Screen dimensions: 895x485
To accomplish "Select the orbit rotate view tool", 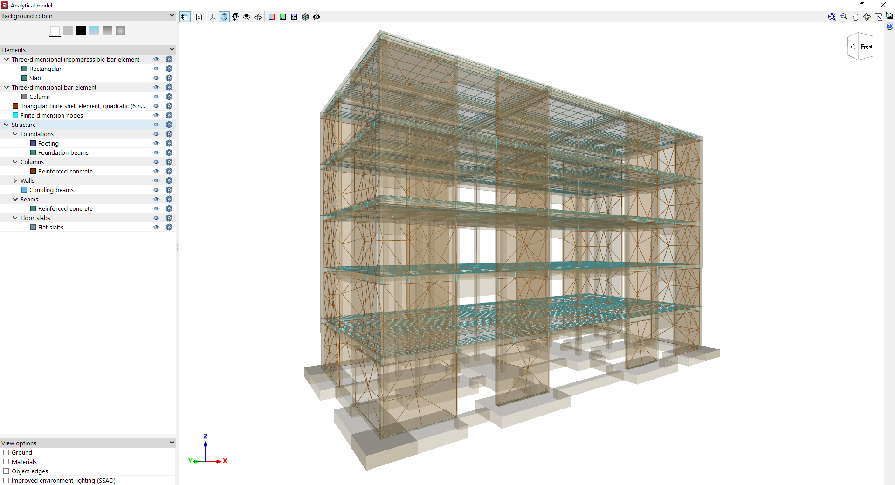I will tap(867, 17).
